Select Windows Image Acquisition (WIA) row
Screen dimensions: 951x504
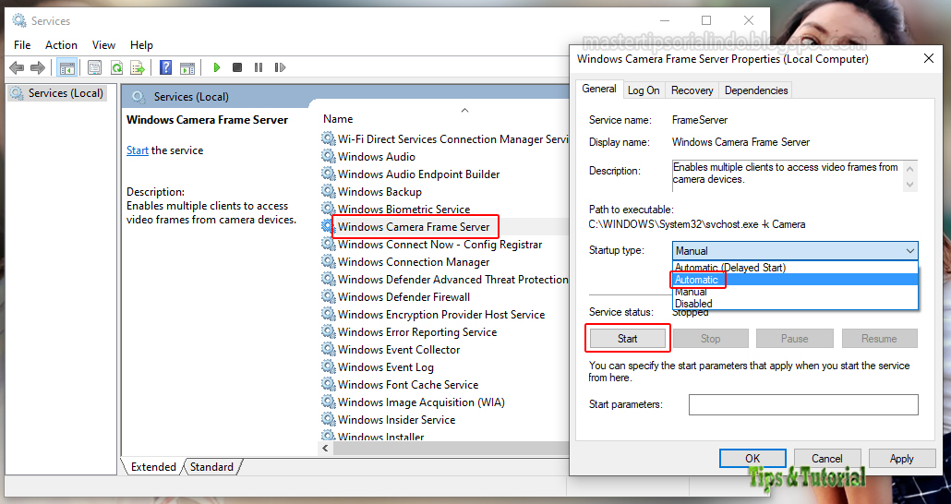point(421,402)
